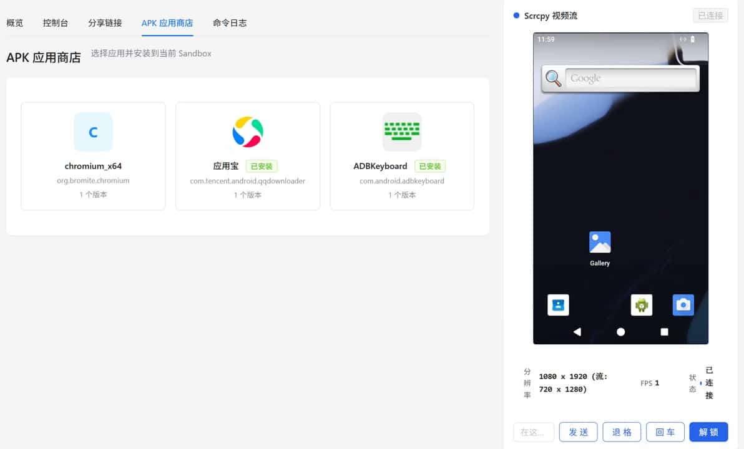Click the text input next to 发送
744x449 pixels.
pos(534,432)
